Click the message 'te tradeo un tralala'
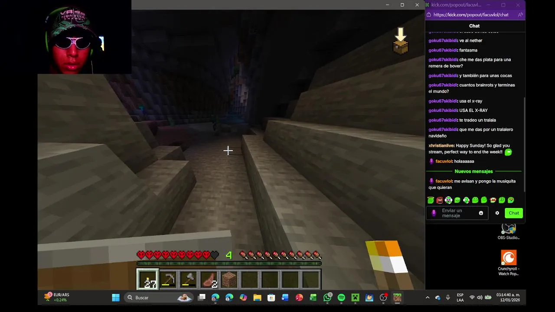The height and width of the screenshot is (312, 555). tap(477, 120)
